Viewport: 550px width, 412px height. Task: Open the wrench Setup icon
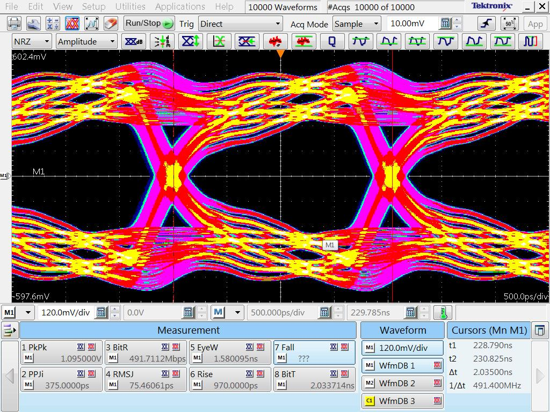34,24
